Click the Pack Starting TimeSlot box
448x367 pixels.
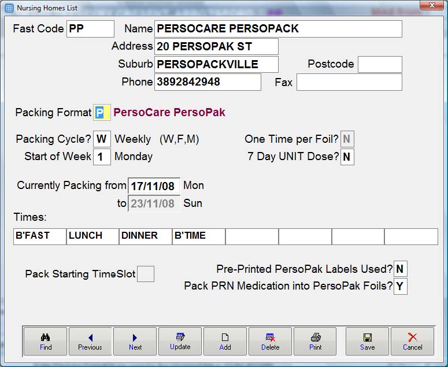[x=146, y=274]
